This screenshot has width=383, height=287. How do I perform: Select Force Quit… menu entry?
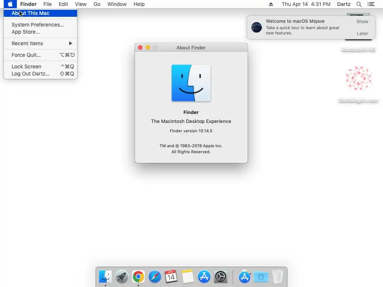click(x=40, y=55)
